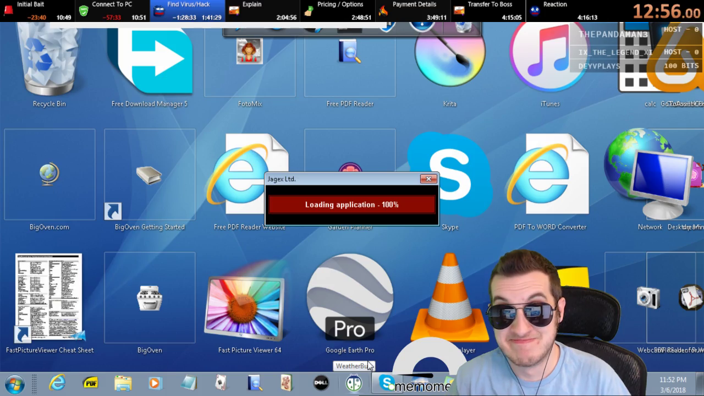This screenshot has height=396, width=704.
Task: Open the FastPictureViewer Cheat Sheet document
Action: (49, 297)
